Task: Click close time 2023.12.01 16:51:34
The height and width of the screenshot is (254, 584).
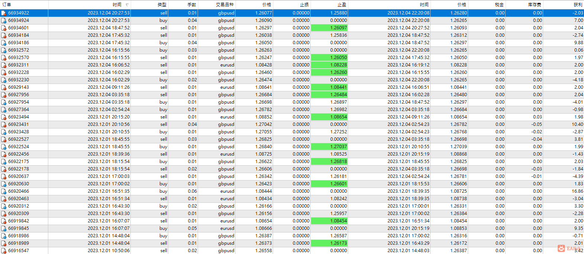Action: tap(409, 221)
